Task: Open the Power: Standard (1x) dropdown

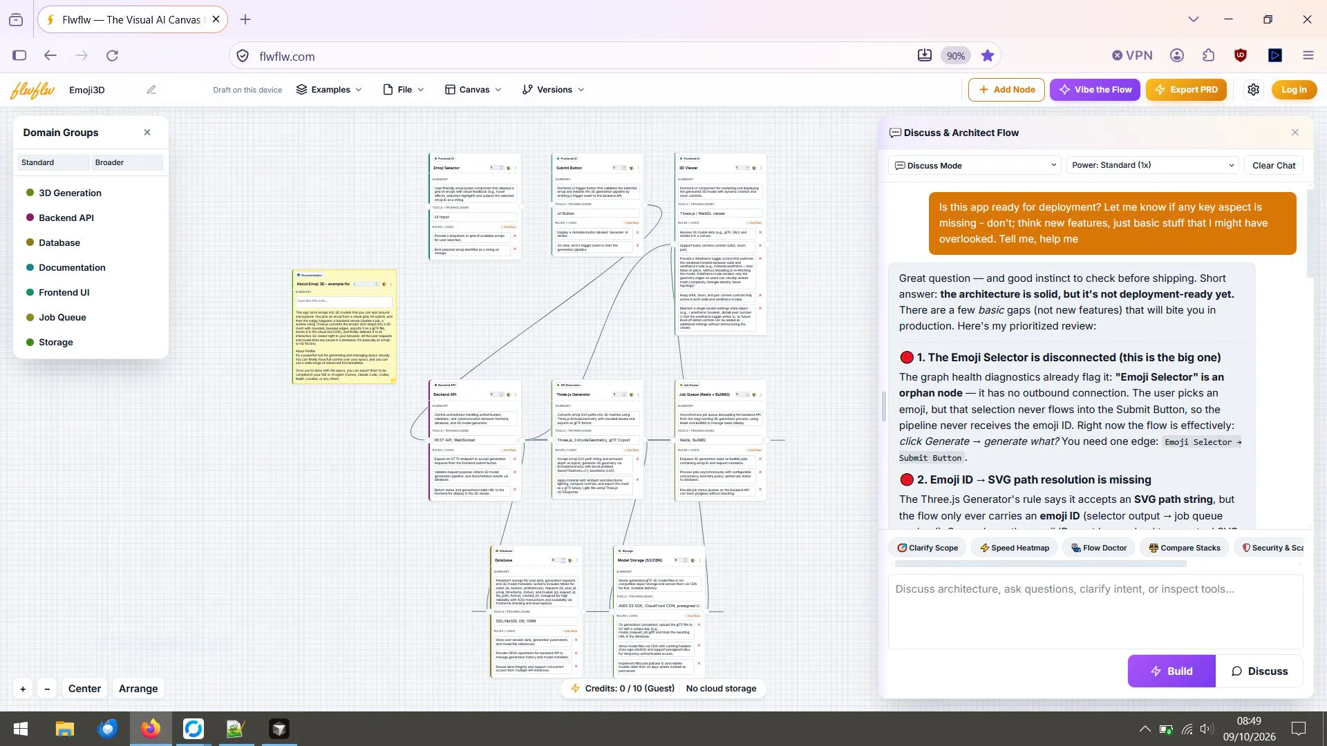Action: tap(1153, 166)
